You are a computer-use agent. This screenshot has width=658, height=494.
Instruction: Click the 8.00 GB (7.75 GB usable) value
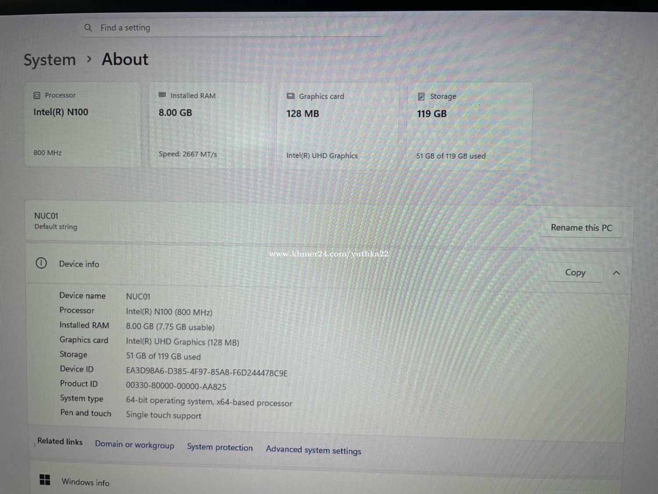170,327
